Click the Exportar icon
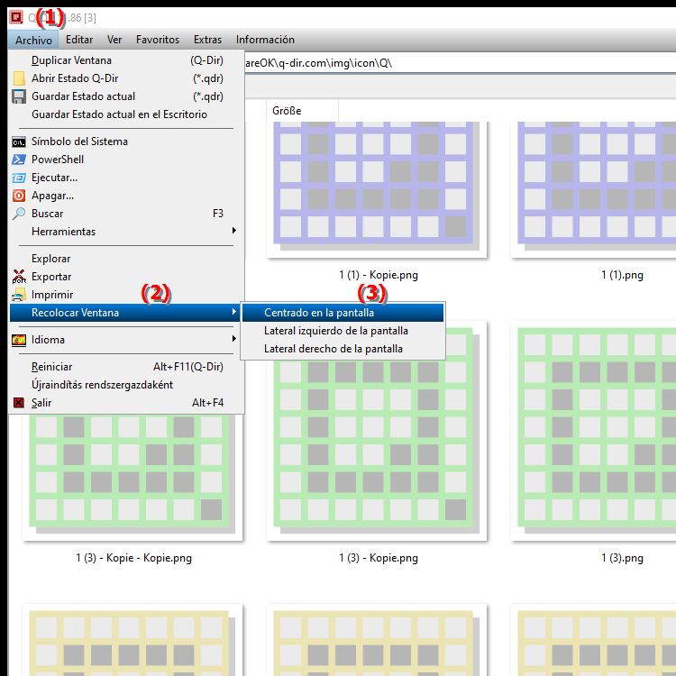 pos(19,277)
